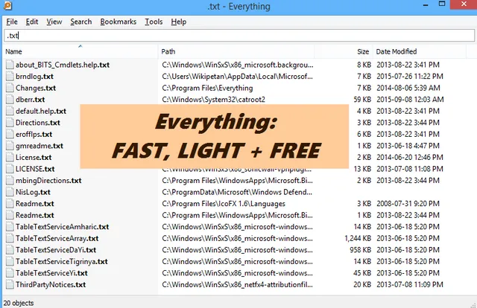Viewport: 477px width, 308px height.
Task: Click the date 2008-07-31 9:20 PM
Action: 408,204
